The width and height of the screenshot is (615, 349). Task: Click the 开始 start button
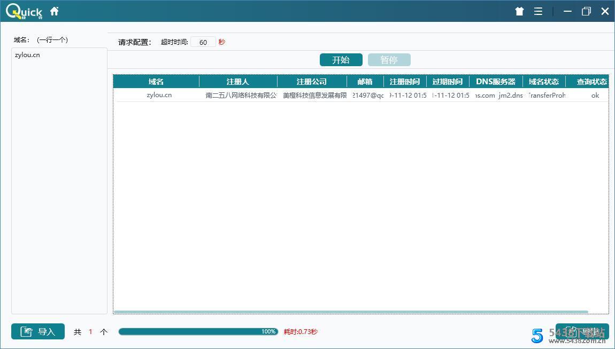[x=341, y=59]
